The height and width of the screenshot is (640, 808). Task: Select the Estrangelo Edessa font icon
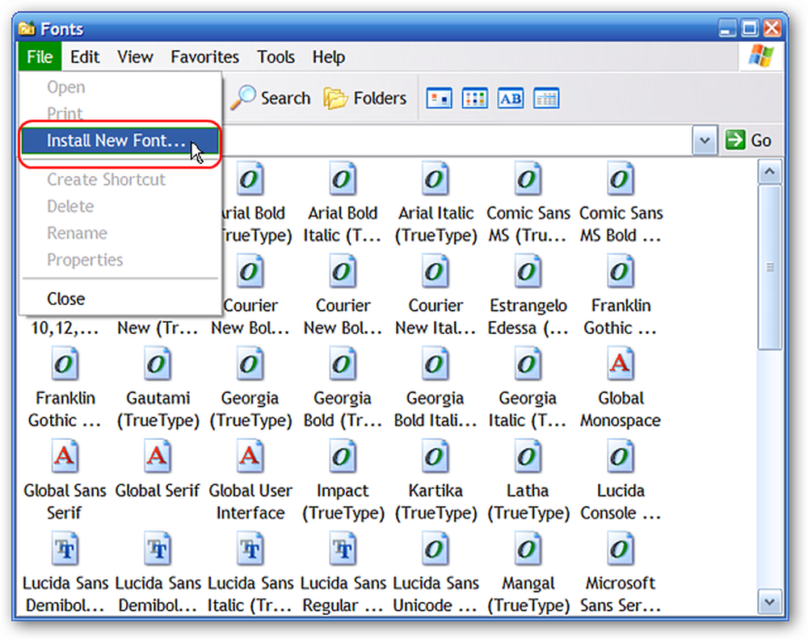pyautogui.click(x=528, y=271)
